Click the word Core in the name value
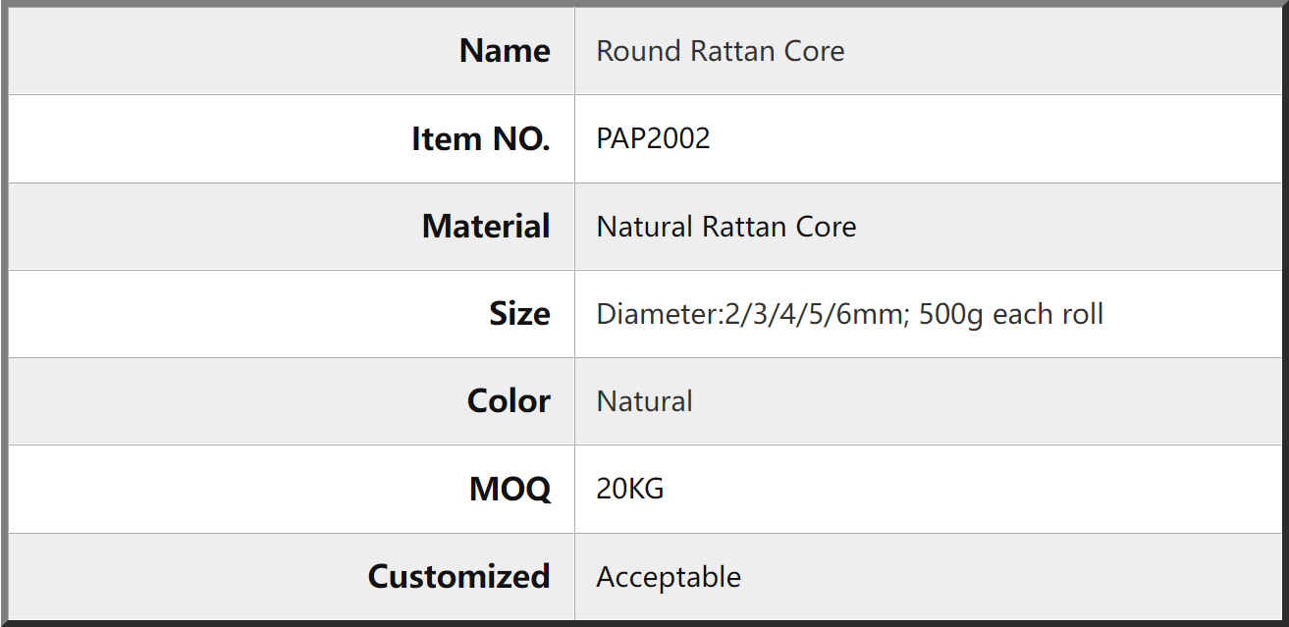The image size is (1289, 627). point(814,51)
